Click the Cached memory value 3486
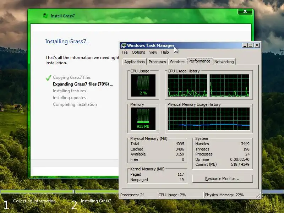Image resolution: width=284 pixels, height=213 pixels. click(x=180, y=149)
